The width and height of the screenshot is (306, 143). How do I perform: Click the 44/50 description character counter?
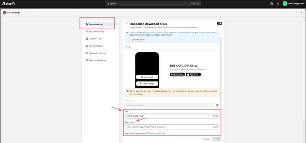tap(215, 127)
